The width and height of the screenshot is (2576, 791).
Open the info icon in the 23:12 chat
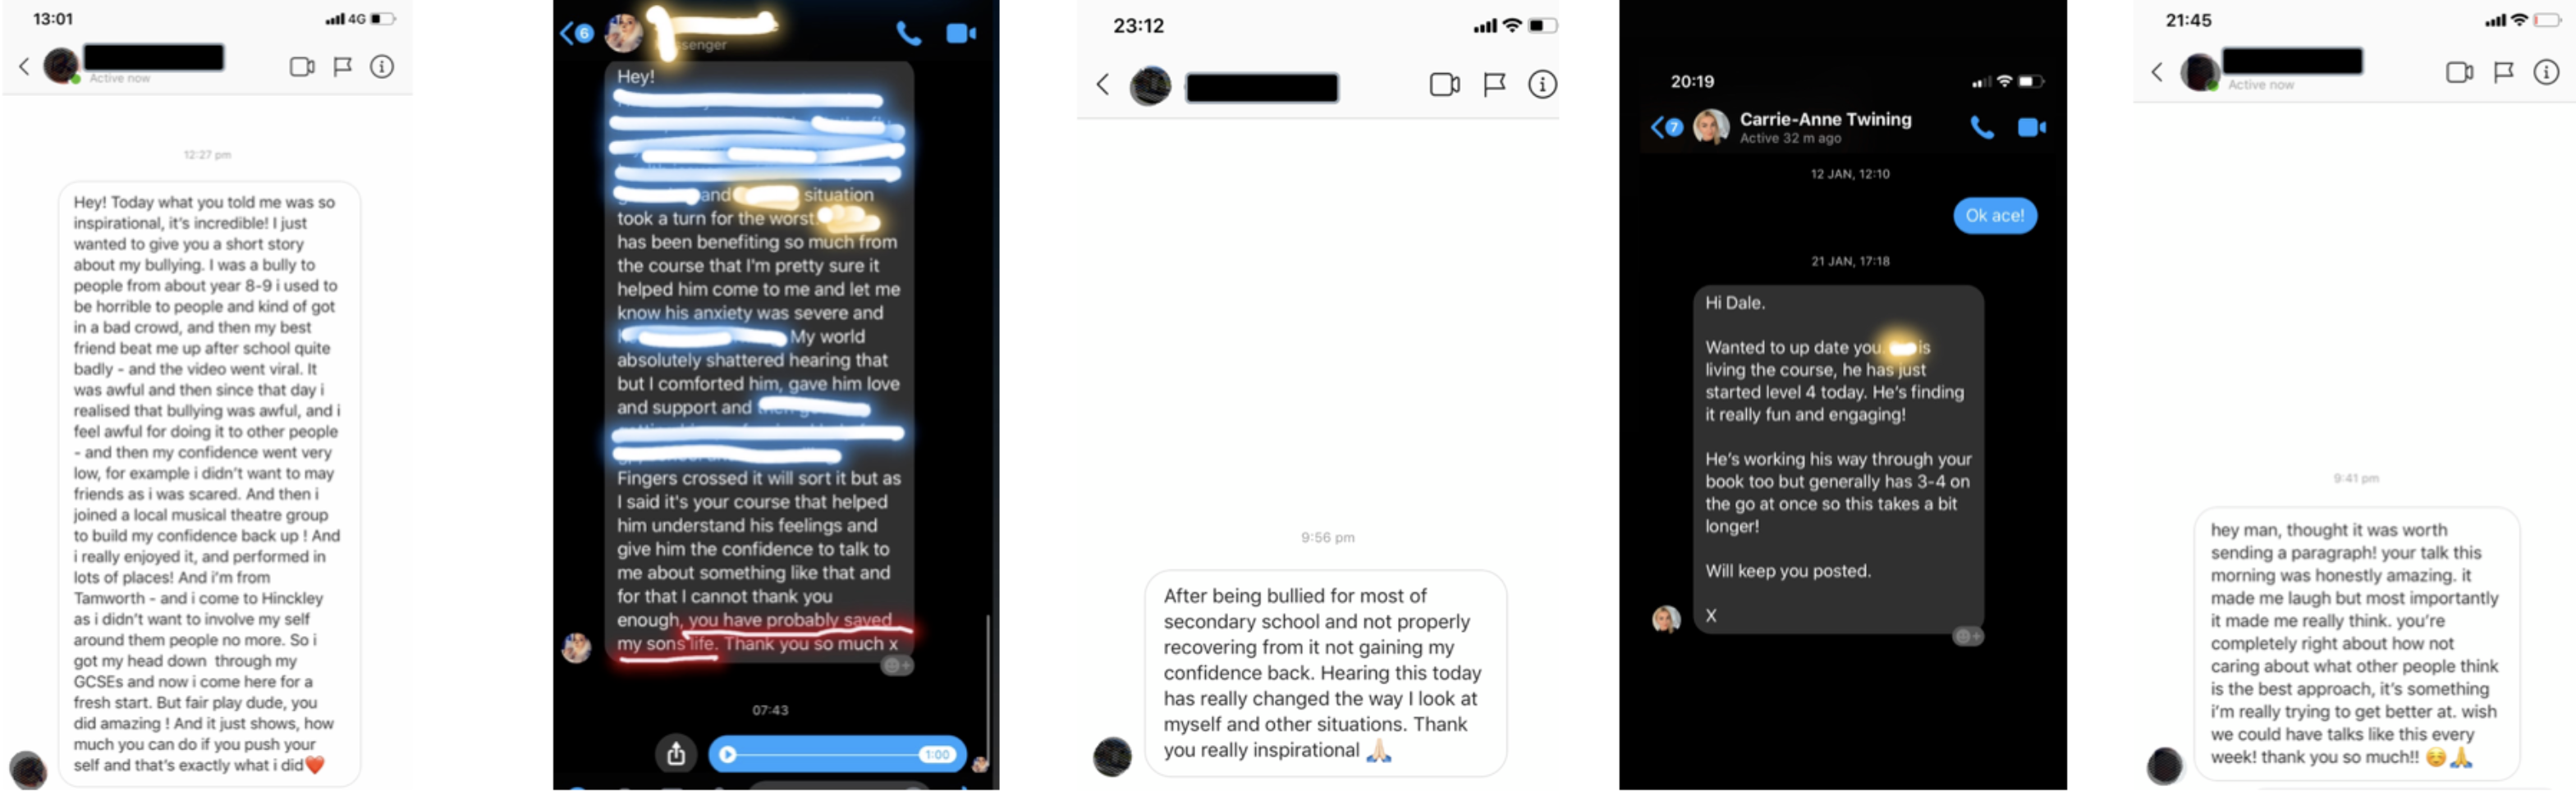pyautogui.click(x=1542, y=85)
